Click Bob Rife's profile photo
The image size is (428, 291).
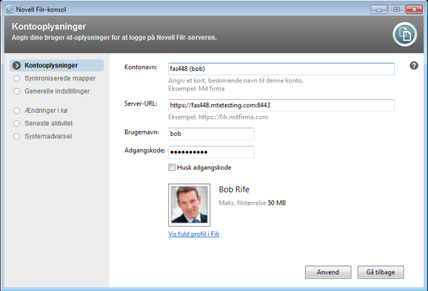click(x=189, y=205)
